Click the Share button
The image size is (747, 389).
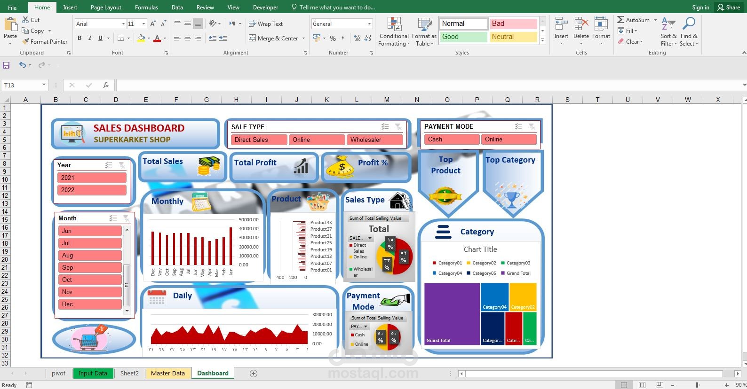(729, 7)
